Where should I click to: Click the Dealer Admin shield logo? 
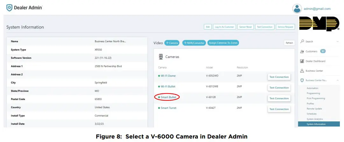click(10, 8)
